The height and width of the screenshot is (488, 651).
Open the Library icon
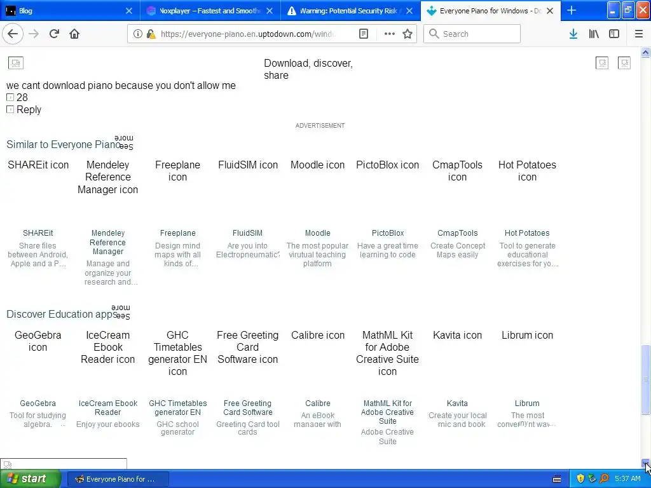tap(594, 34)
